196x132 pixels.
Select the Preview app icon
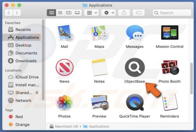[100, 103]
